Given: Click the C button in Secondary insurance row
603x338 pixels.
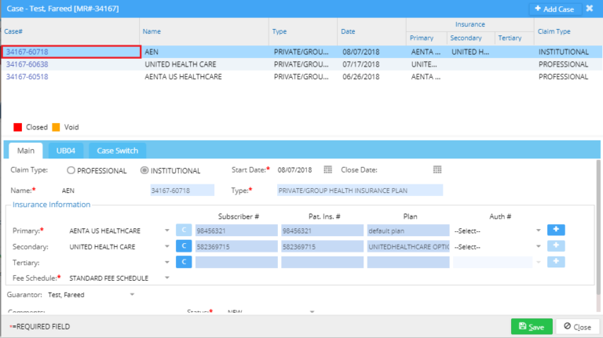Looking at the screenshot, I should point(184,245).
